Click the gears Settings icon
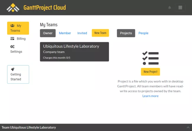The height and width of the screenshot is (131, 192). click(12, 47)
